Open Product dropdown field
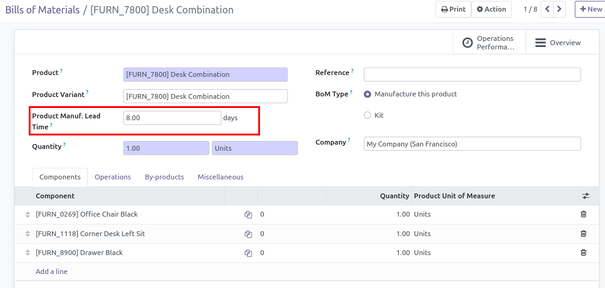The width and height of the screenshot is (605, 288). click(x=205, y=74)
